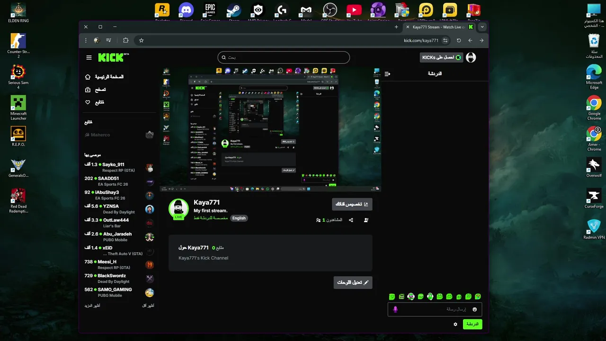Reload the page in the browser
606x341 pixels.
click(x=459, y=41)
